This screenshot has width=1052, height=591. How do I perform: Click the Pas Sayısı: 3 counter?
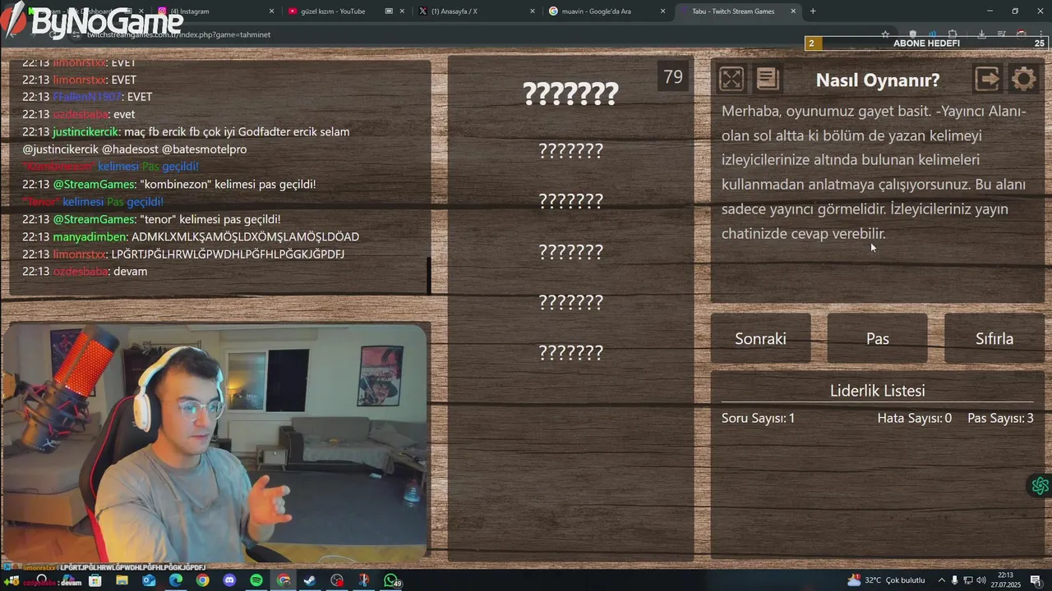coord(1000,418)
